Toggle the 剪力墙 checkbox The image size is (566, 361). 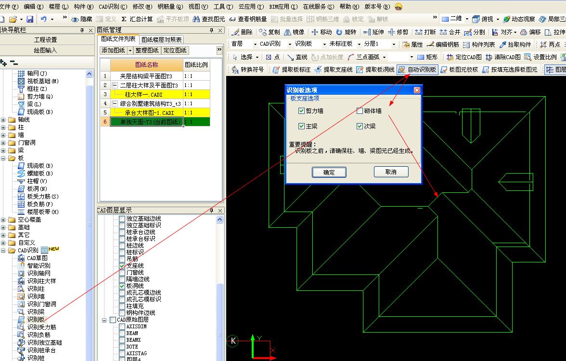pos(301,111)
